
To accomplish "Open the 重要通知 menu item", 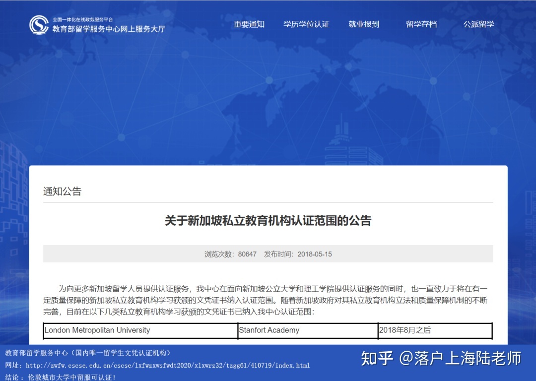I will point(249,24).
